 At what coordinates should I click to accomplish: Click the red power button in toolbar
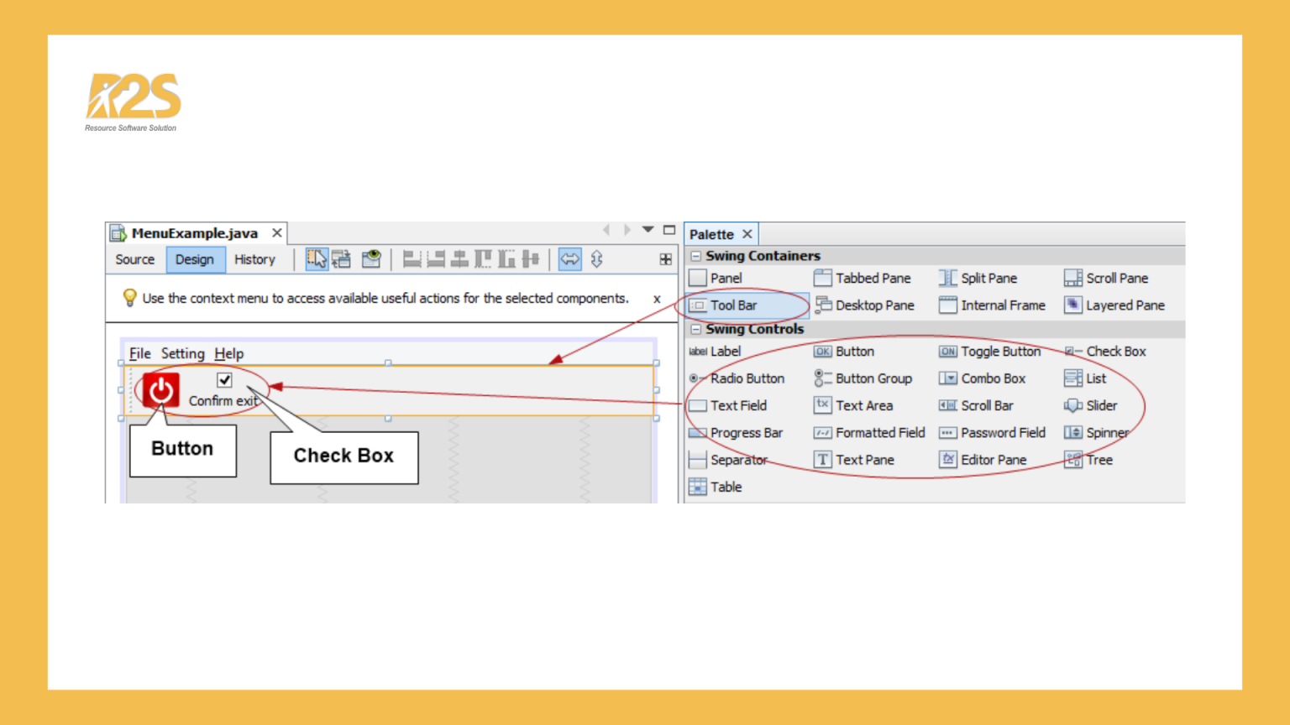(x=160, y=390)
